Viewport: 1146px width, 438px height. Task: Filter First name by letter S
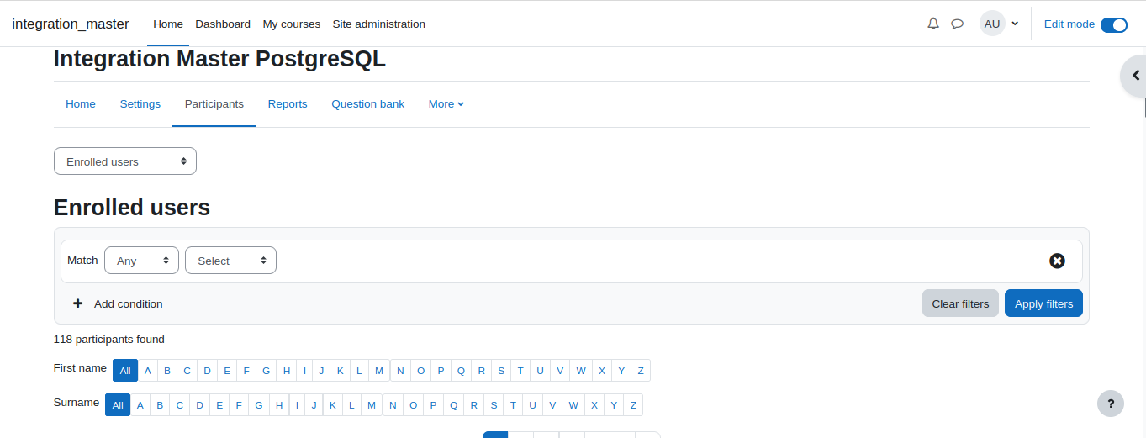click(501, 371)
